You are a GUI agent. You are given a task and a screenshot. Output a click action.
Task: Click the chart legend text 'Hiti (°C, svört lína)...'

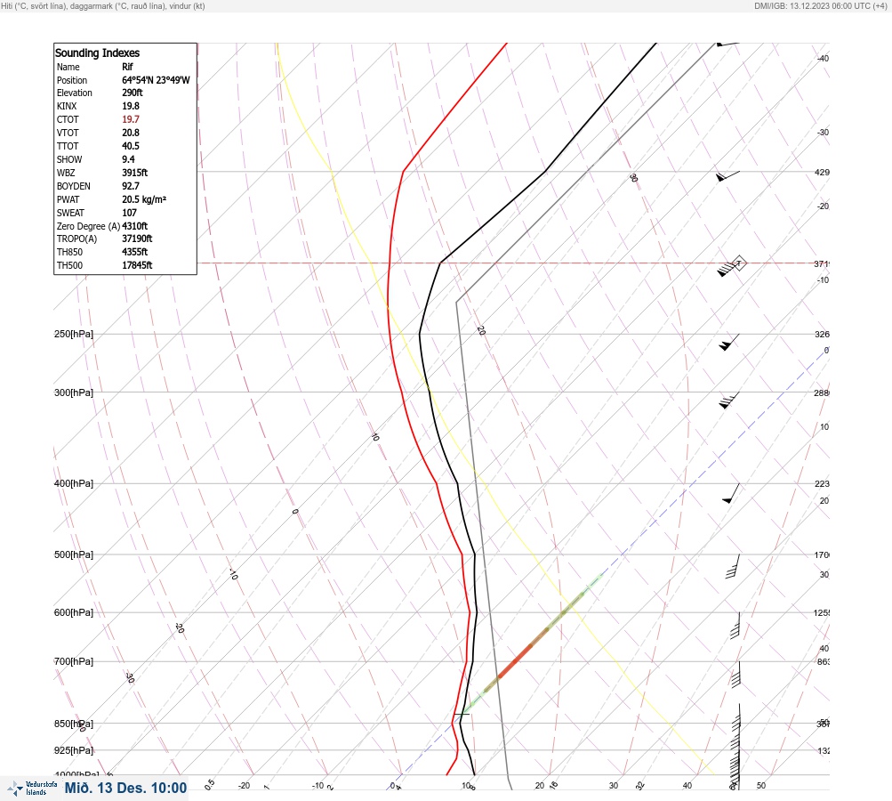click(x=103, y=5)
